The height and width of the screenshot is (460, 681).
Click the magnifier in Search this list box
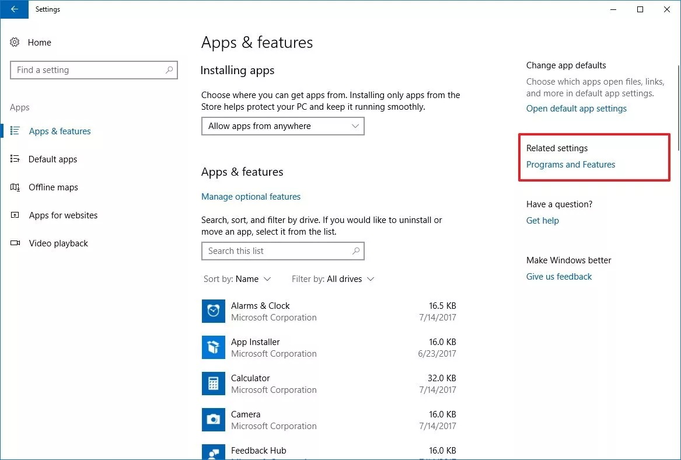tap(356, 250)
